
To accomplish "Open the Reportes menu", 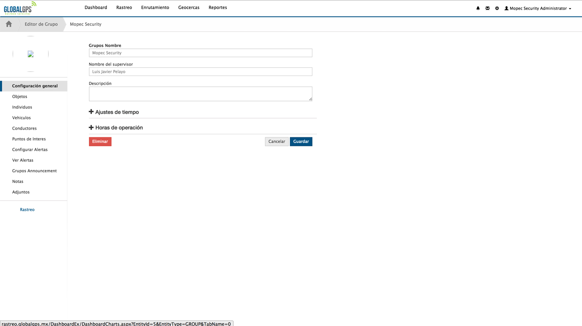I will 217,7.
